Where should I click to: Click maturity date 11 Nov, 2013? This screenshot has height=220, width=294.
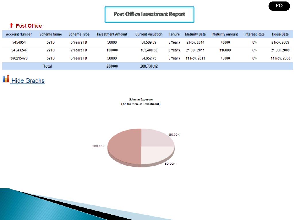click(195, 58)
